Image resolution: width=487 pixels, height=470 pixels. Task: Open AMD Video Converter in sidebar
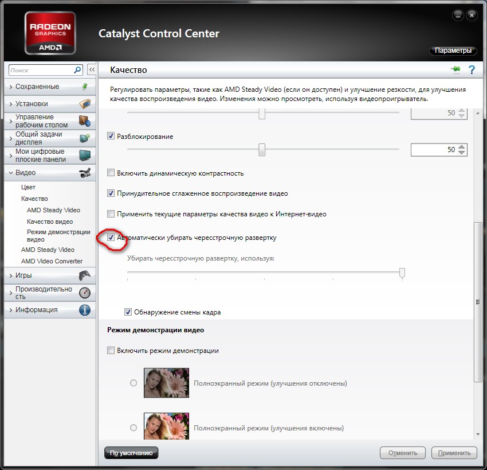pos(52,261)
